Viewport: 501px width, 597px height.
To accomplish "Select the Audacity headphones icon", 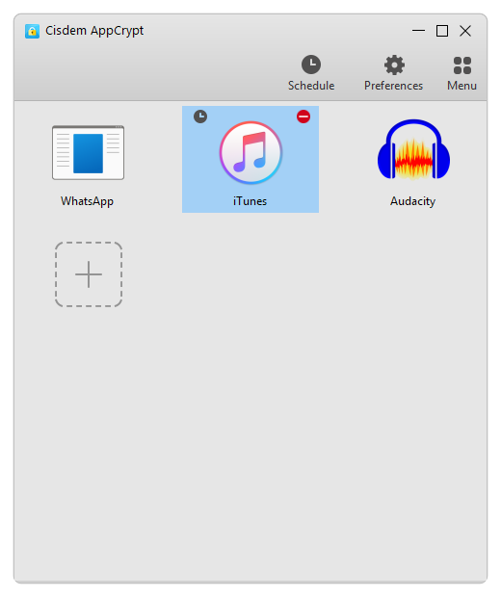I will pyautogui.click(x=413, y=149).
